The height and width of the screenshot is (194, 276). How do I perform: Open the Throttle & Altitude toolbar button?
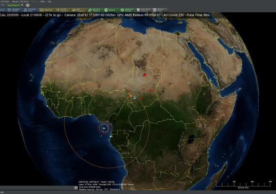click(x=14, y=10)
